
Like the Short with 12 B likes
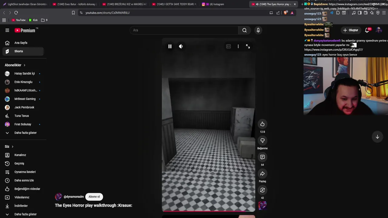tap(263, 124)
